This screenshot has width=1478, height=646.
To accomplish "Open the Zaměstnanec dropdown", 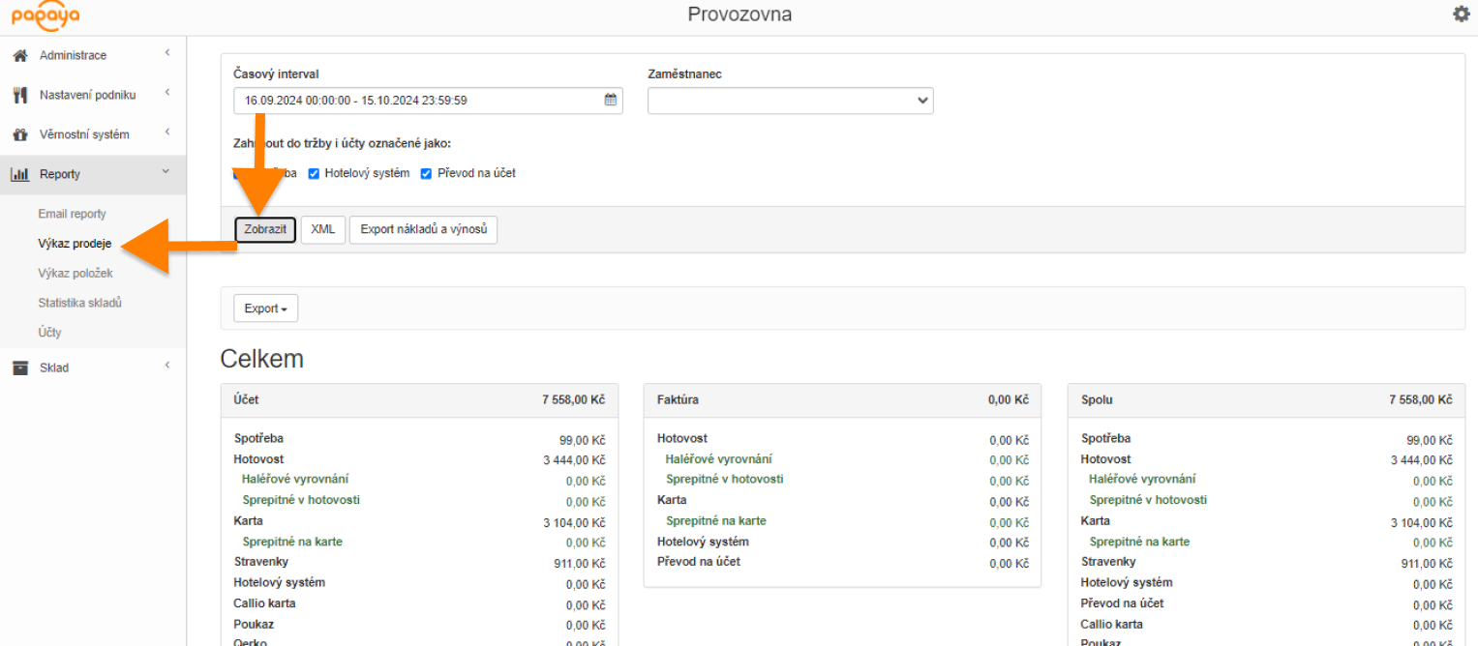I will point(790,101).
